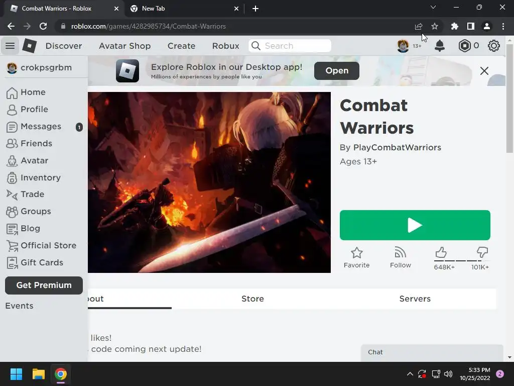Open volume control in system tray
The image size is (514, 386).
pyautogui.click(x=448, y=374)
